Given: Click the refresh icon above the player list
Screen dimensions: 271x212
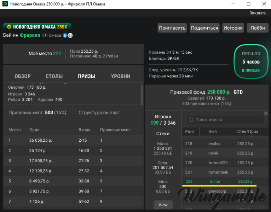Looking at the screenshot, I should pos(266,113).
